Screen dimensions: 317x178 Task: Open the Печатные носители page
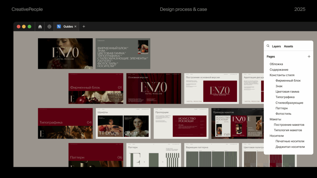point(290,141)
